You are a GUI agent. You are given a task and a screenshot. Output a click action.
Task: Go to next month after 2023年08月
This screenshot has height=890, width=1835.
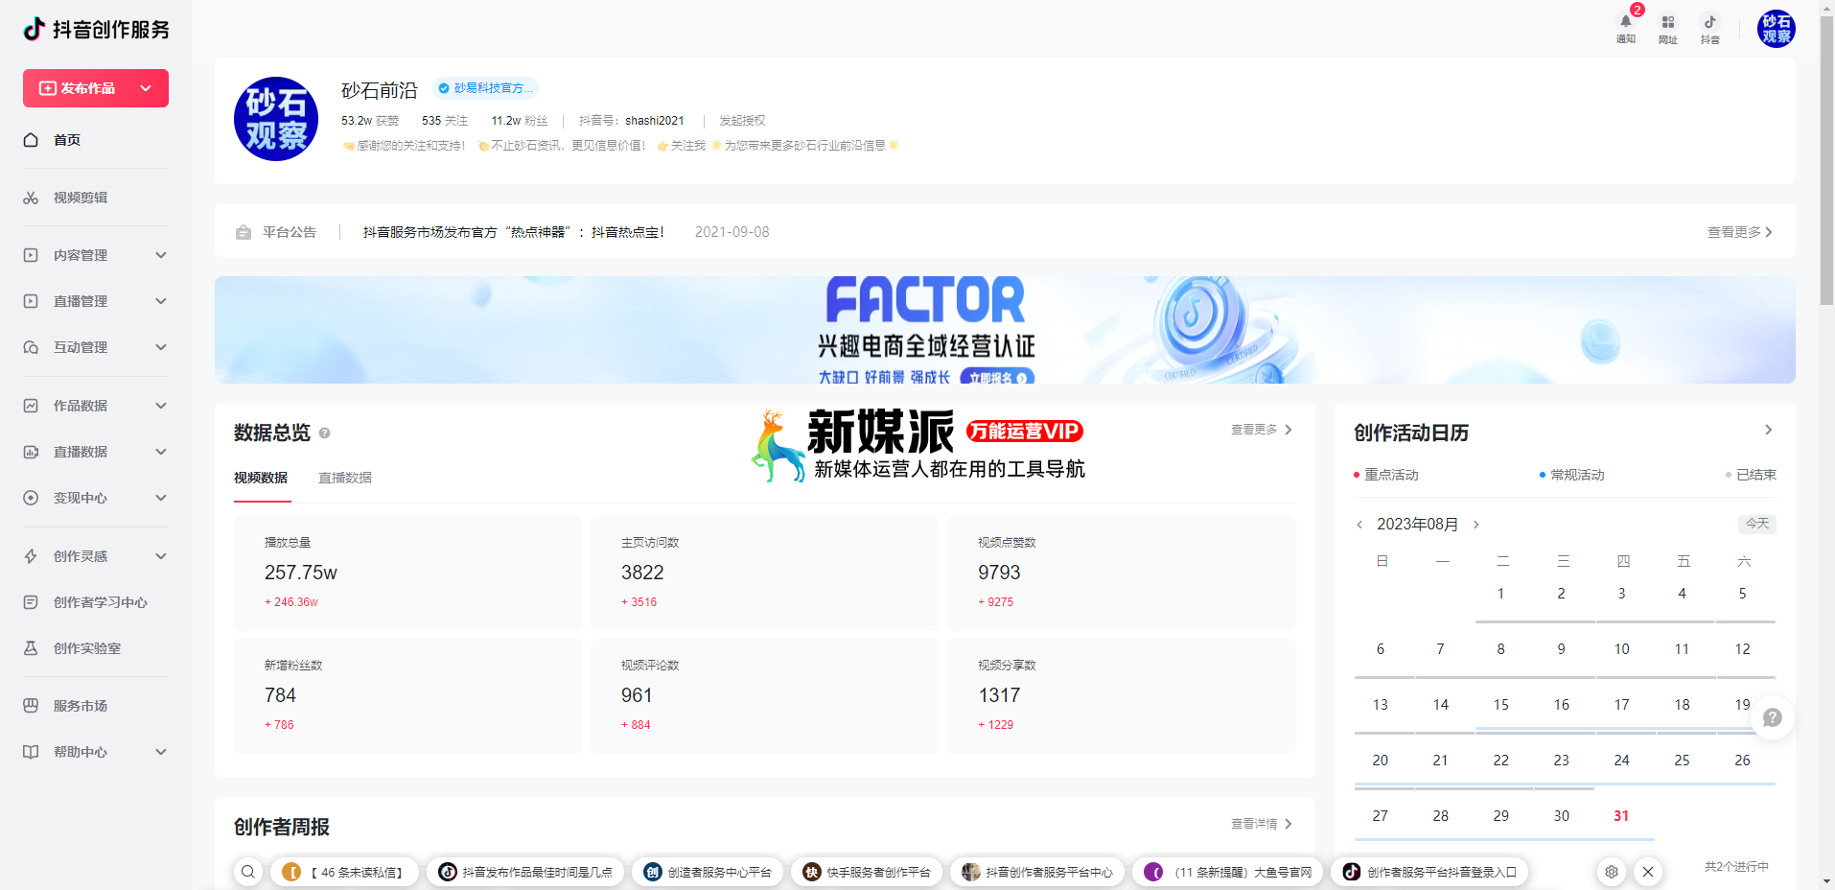click(1476, 525)
